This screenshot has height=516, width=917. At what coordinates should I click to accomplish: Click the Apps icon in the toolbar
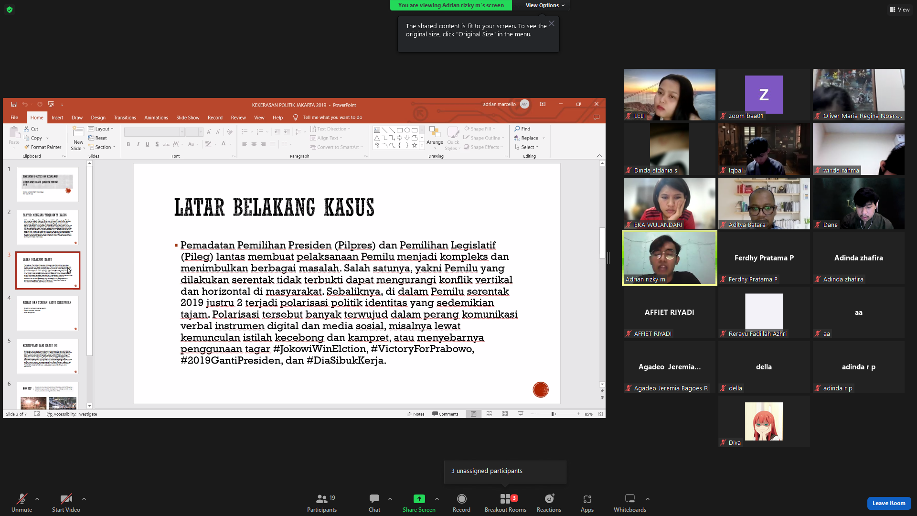tap(587, 499)
